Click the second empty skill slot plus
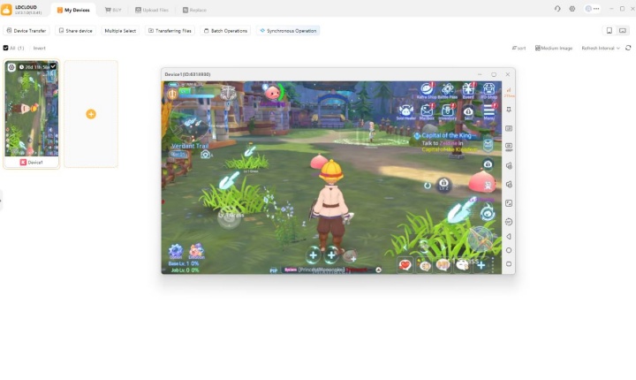Screen dimensions: 636x380 331,255
